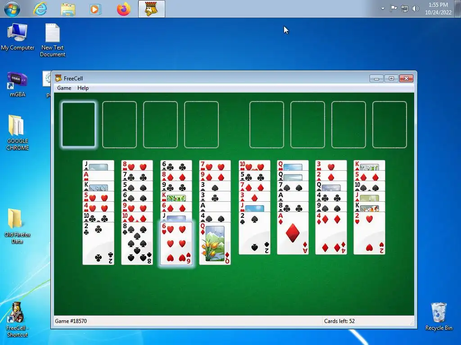Select the 2 of spades card
Screen dimensions: 461x345
[255, 233]
